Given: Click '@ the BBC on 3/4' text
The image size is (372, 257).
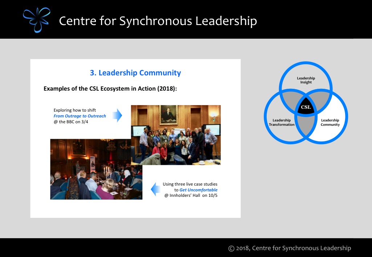Looking at the screenshot, I should click(71, 122).
